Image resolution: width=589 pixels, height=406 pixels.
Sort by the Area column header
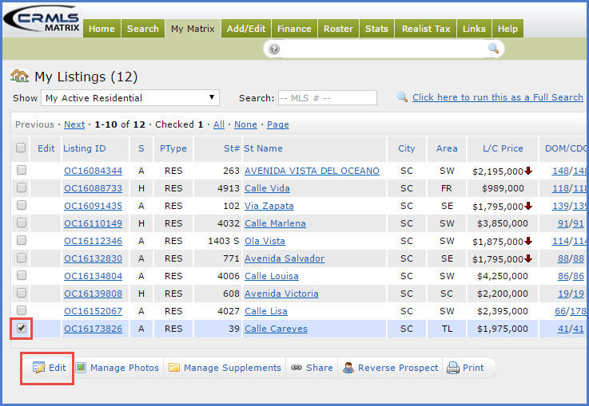447,148
